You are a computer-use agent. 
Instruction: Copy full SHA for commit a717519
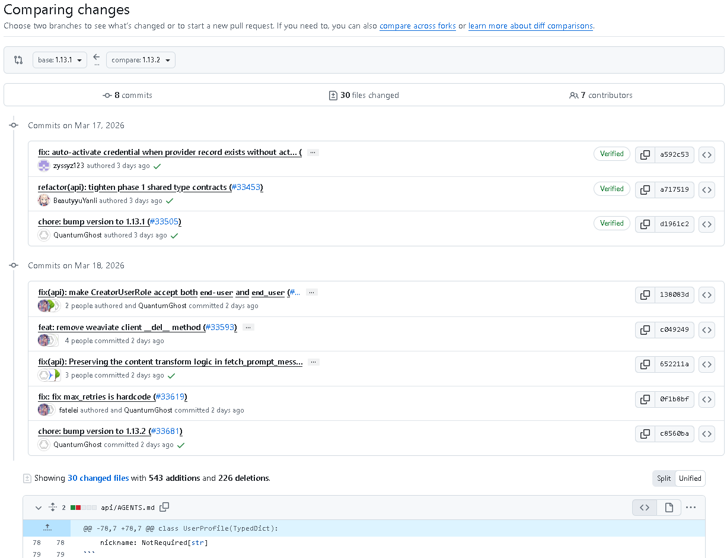coord(645,190)
